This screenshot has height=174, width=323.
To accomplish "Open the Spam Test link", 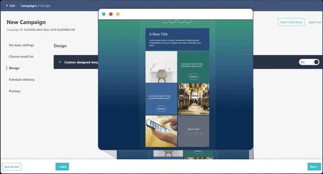I will pos(315,22).
